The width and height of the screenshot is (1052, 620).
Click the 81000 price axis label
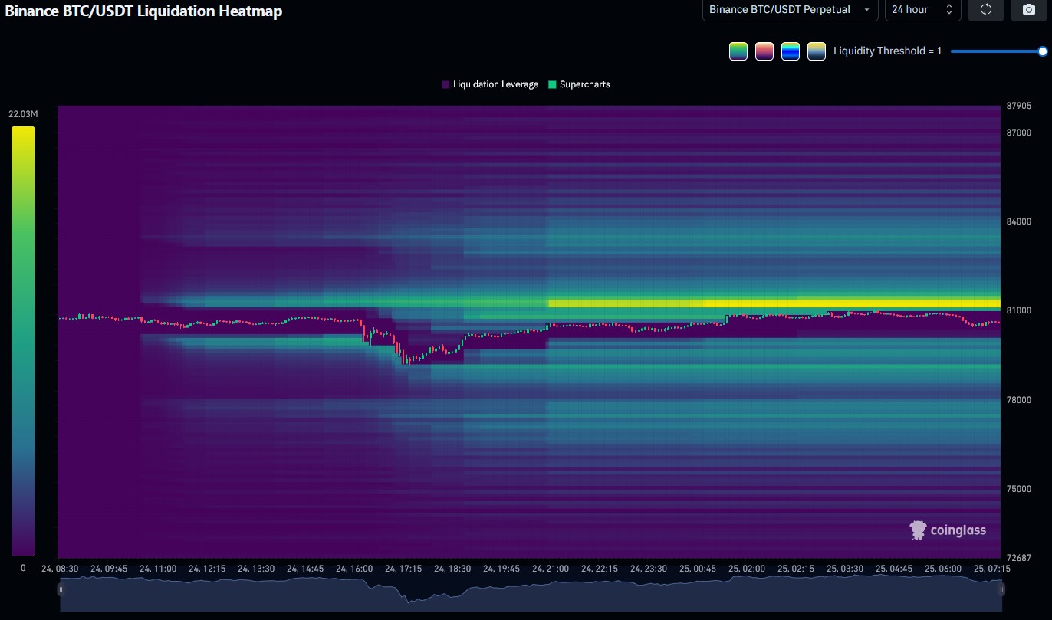(x=1019, y=310)
